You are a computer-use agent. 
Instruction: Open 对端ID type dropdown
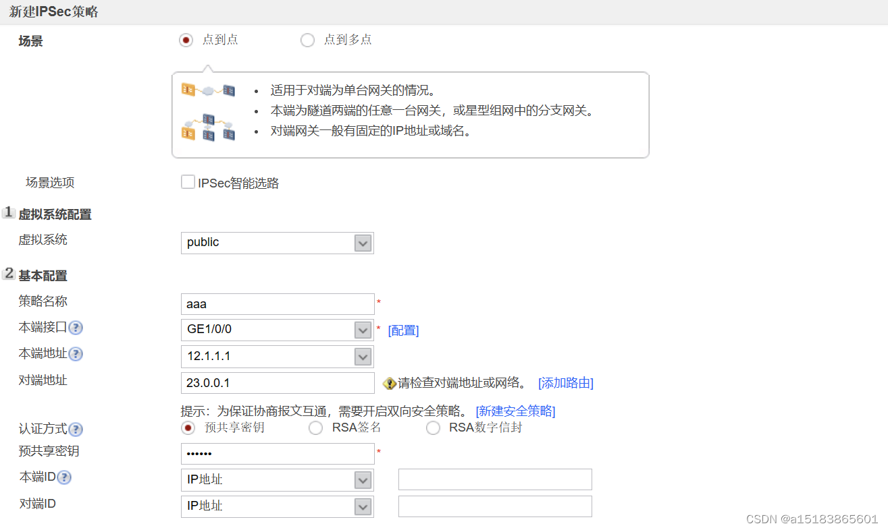point(278,506)
